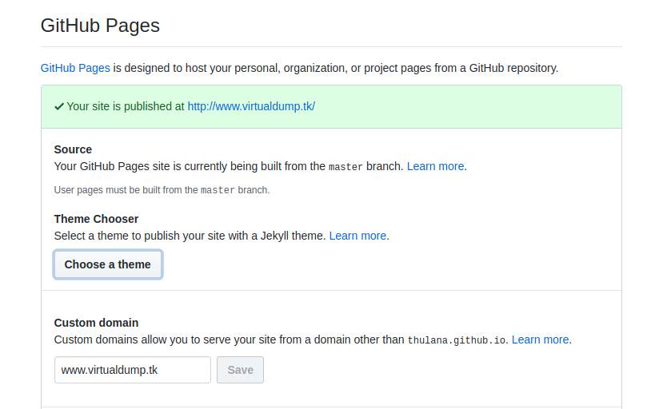Click the green checkmark icon in the published banner
This screenshot has height=409, width=667.
point(59,106)
